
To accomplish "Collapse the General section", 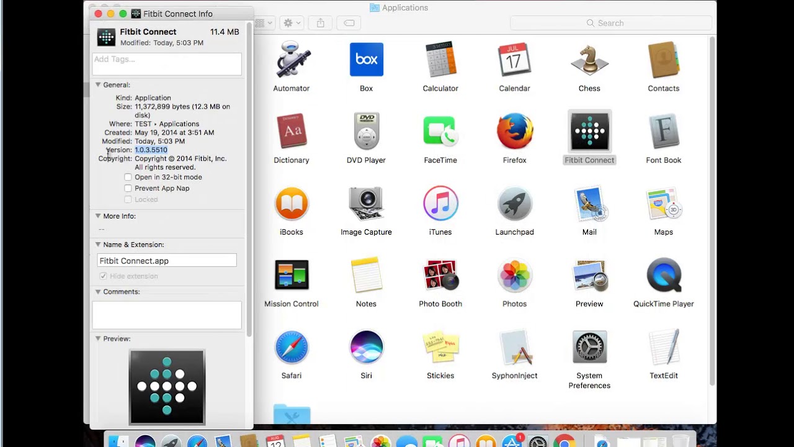I will pos(98,84).
